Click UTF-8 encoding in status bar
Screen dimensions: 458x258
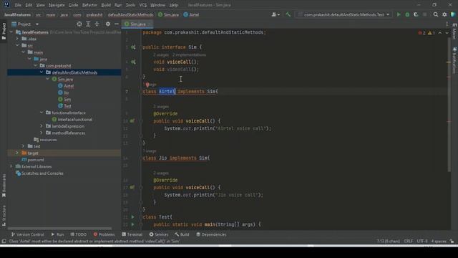422,242
